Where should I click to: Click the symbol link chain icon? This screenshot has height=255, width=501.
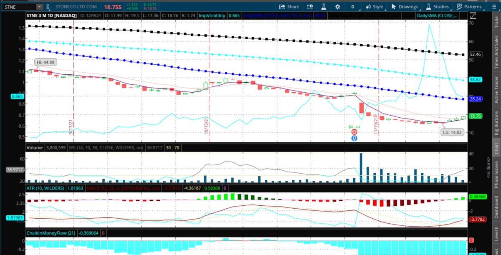[47, 7]
